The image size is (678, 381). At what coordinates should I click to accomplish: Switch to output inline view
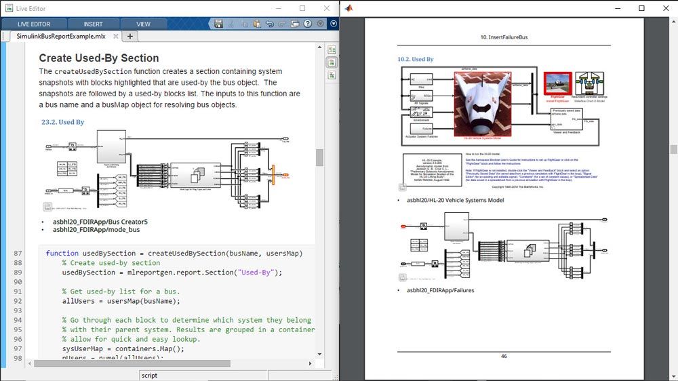[332, 62]
